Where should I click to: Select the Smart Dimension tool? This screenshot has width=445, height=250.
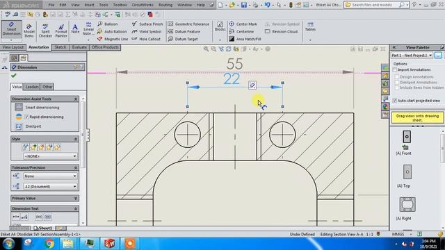11,29
